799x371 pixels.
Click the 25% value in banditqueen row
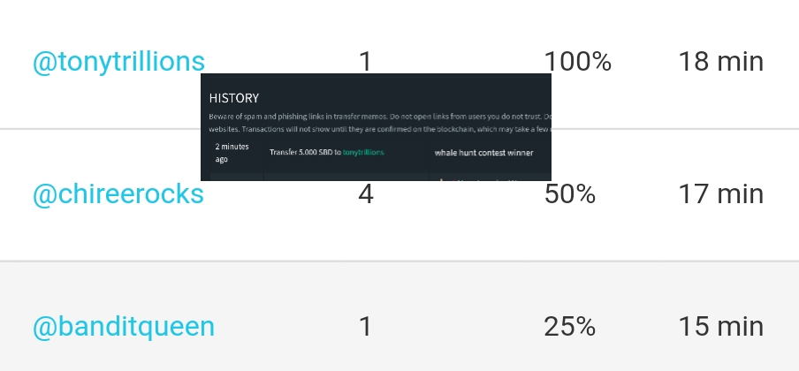(x=570, y=327)
